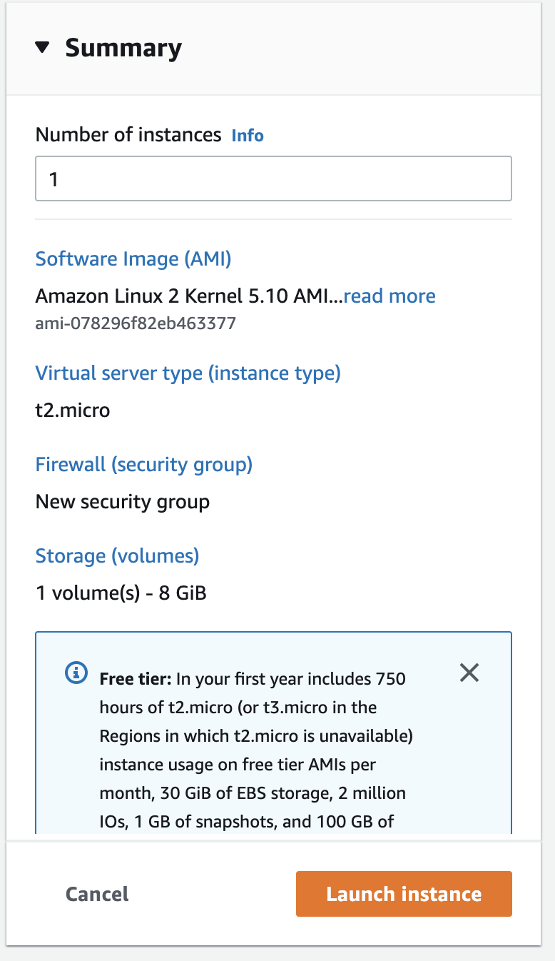Dismiss the Free tier notice with X
This screenshot has width=555, height=961.
(469, 673)
